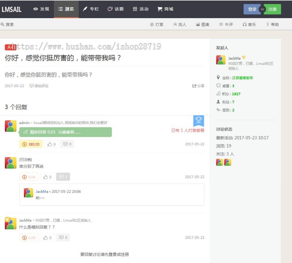Click 添加评论 under the question
The width and height of the screenshot is (292, 263).
(39, 86)
